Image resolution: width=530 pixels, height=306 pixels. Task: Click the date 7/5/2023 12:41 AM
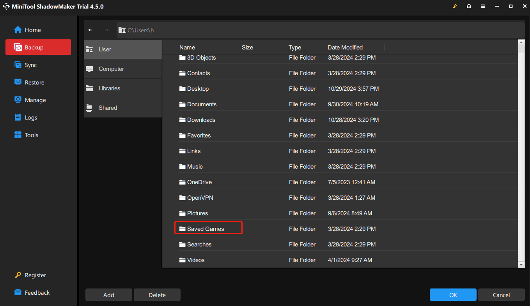coord(352,182)
